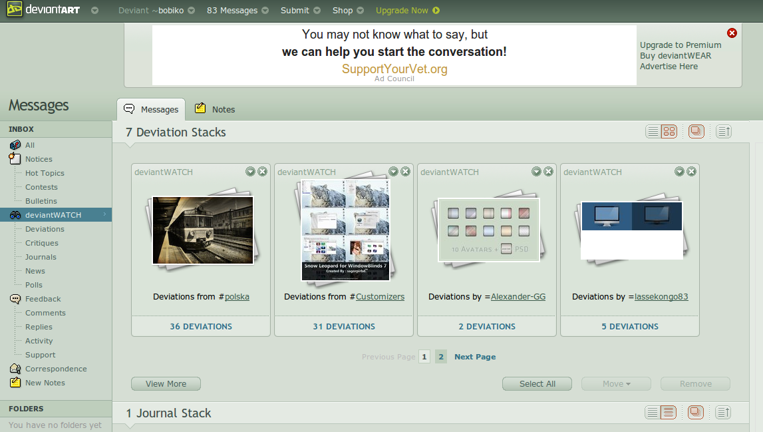Viewport: 763px width, 432px height.
Task: Click sort order icon for Journal Stack
Action: (723, 413)
